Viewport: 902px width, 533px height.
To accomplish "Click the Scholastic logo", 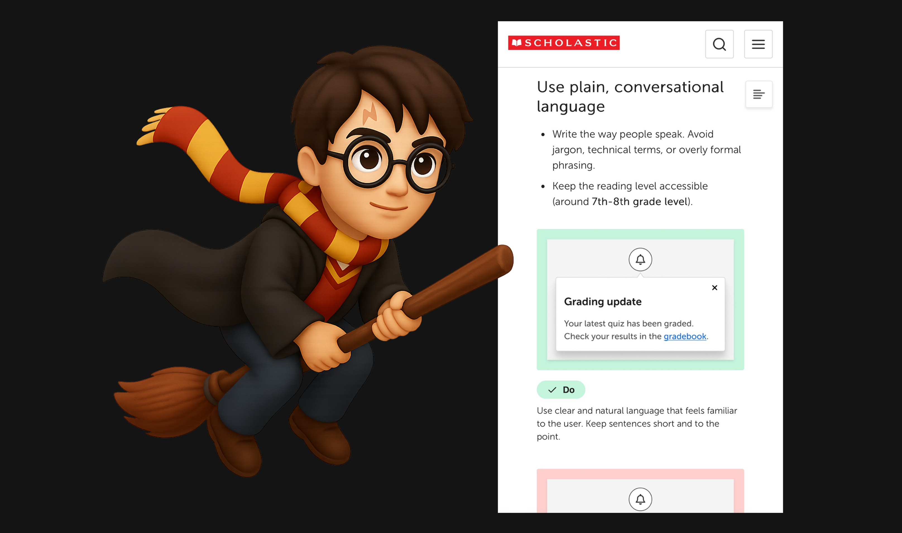I will tap(564, 43).
